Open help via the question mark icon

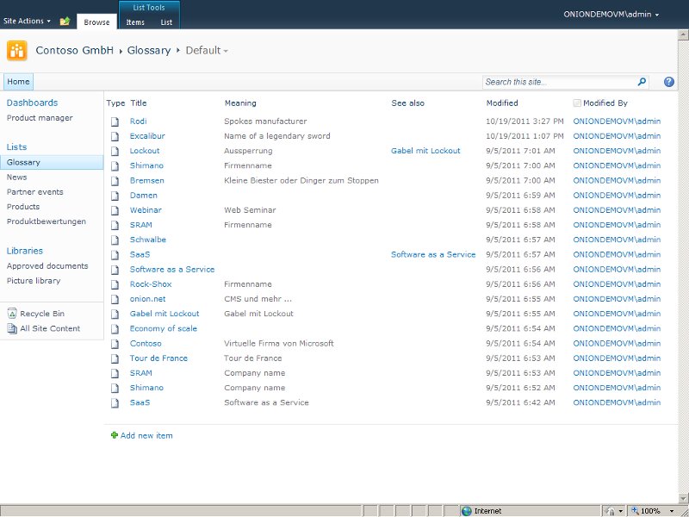point(669,82)
